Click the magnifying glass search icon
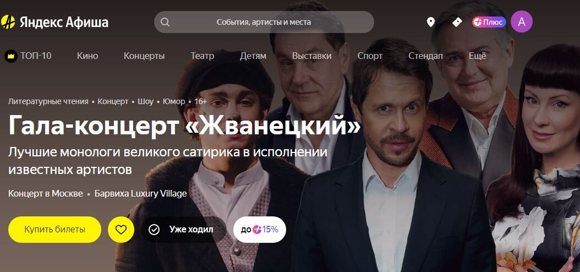This screenshot has height=272, width=580. pos(165,22)
